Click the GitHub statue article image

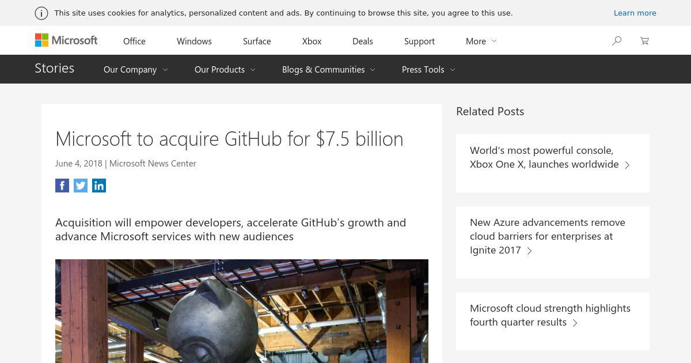[x=242, y=311]
